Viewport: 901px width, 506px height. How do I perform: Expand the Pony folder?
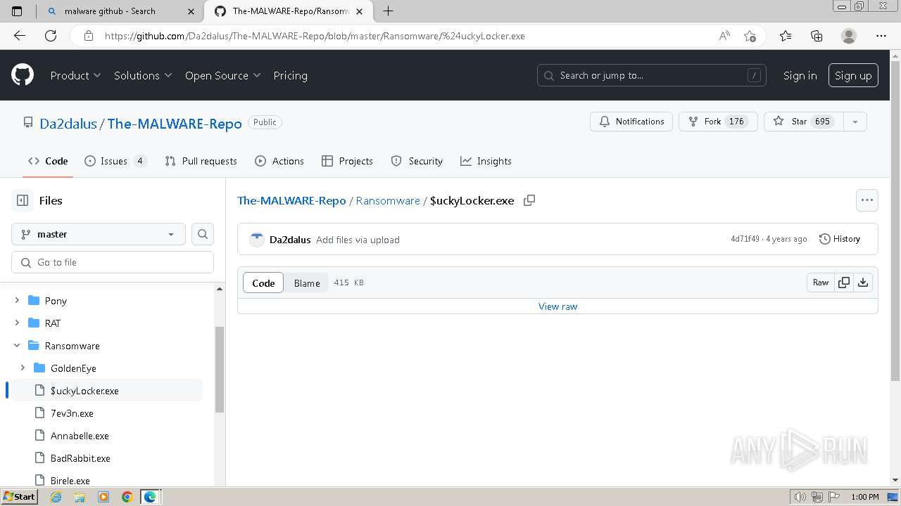click(17, 301)
